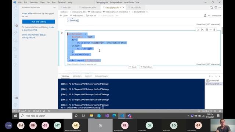Open editor title more actions ellipsis

[x=220, y=7]
